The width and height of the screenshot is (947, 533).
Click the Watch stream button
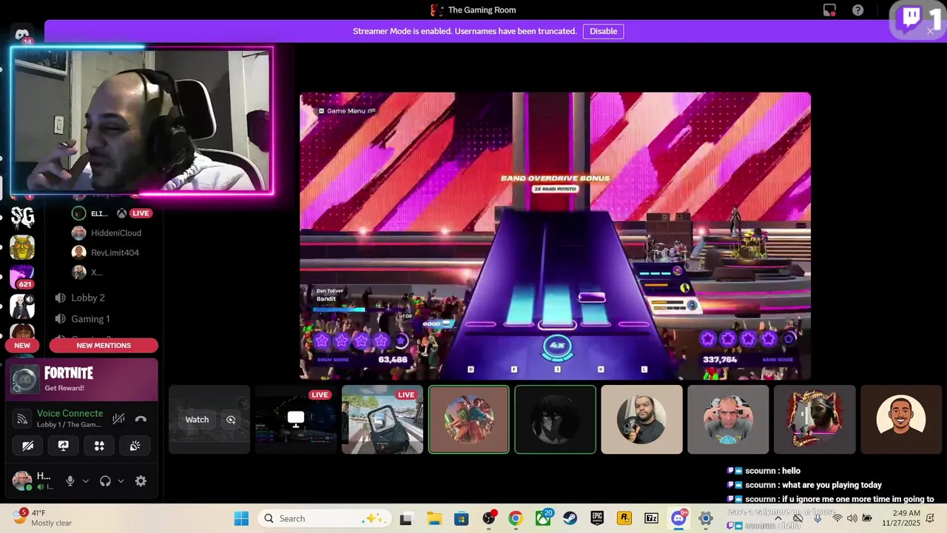(x=197, y=419)
